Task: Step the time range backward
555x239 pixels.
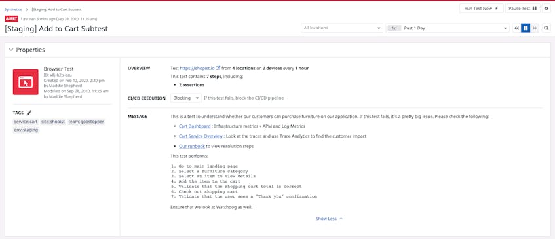Action: click(517, 28)
